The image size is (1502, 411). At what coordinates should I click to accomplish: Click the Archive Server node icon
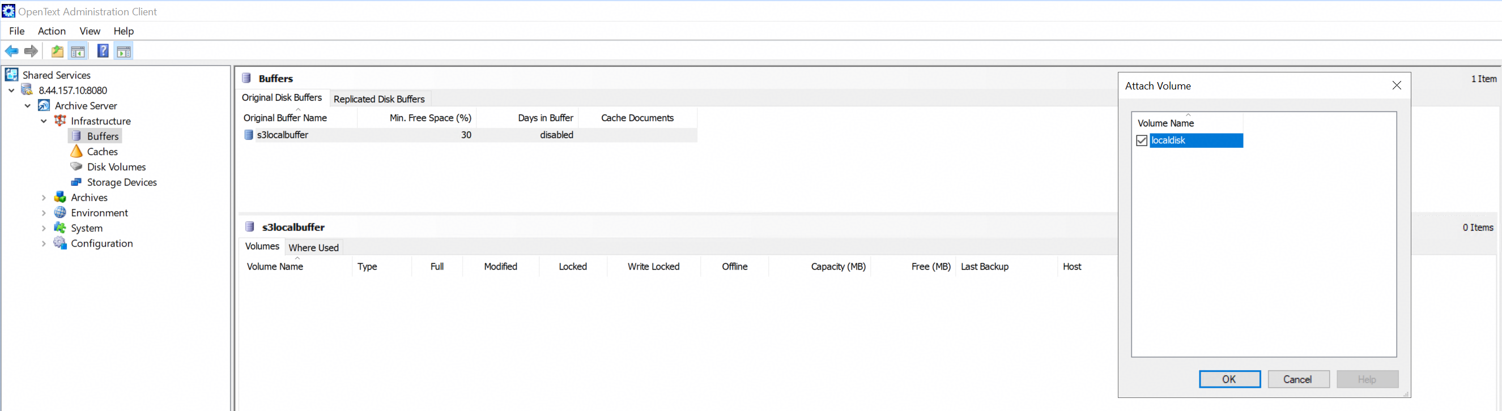(44, 105)
